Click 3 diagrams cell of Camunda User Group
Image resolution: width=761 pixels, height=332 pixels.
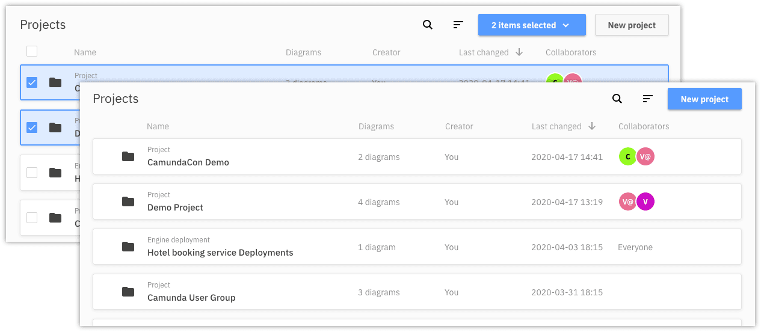tap(379, 292)
